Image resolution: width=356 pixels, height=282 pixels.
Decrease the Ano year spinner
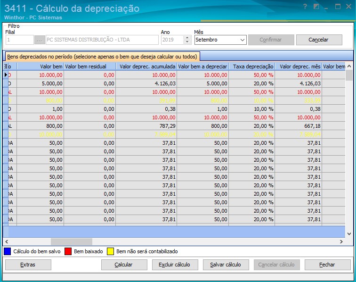[x=187, y=42]
